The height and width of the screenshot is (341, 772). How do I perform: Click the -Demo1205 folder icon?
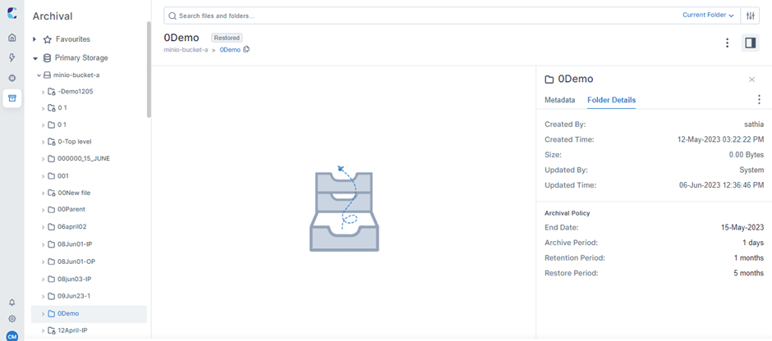(51, 91)
